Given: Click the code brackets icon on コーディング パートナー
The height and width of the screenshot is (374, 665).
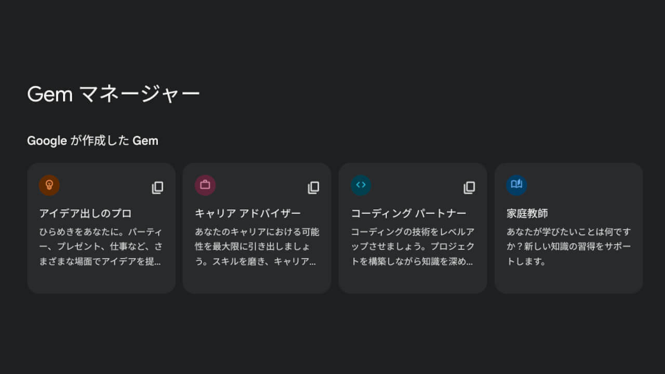Looking at the screenshot, I should click(361, 185).
